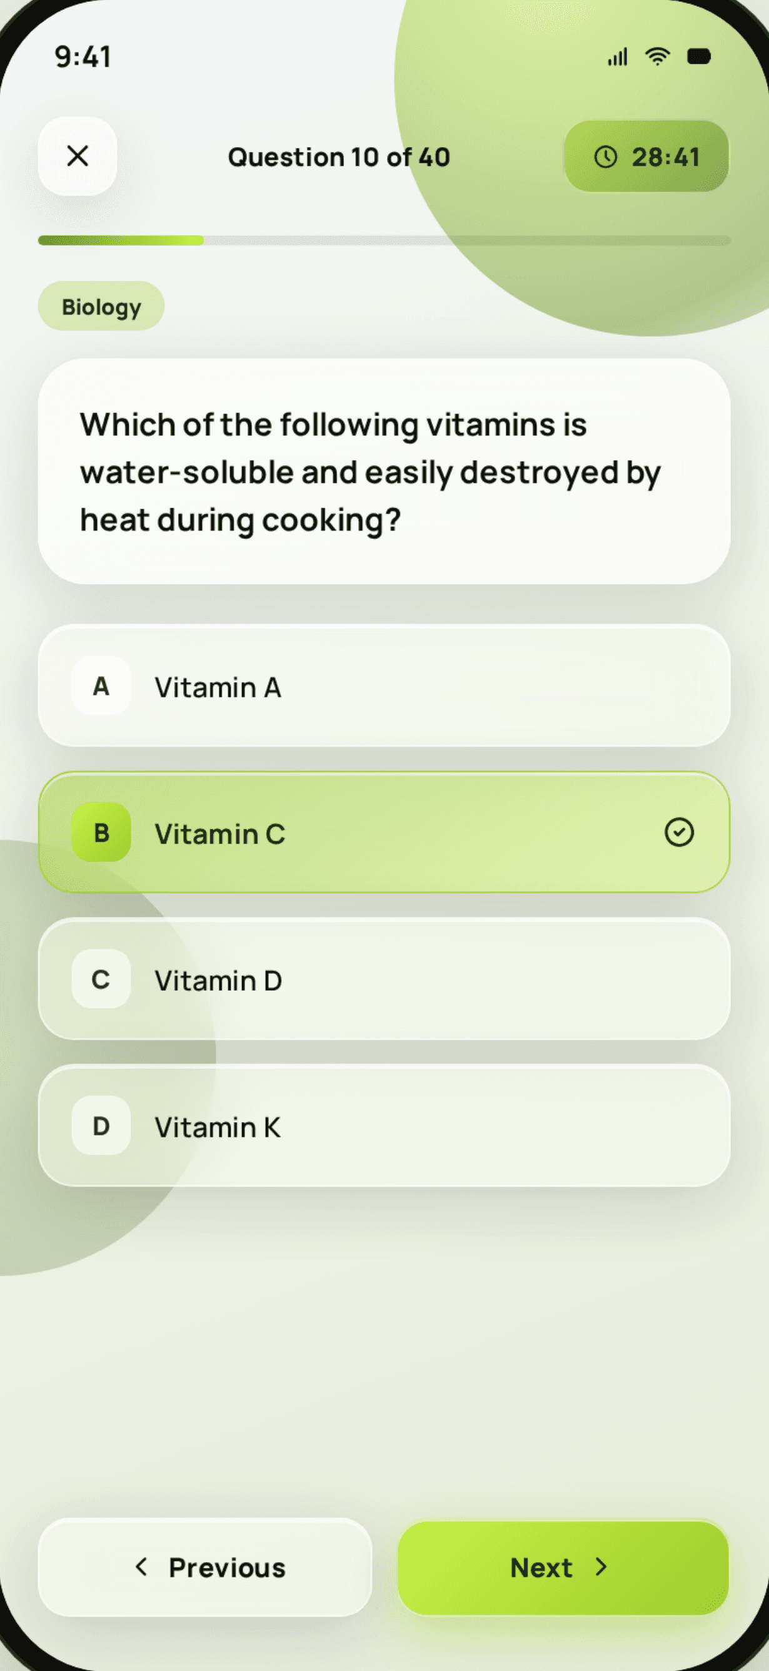Viewport: 769px width, 1671px height.
Task: Tap the quiz progress bar
Action: tap(384, 241)
